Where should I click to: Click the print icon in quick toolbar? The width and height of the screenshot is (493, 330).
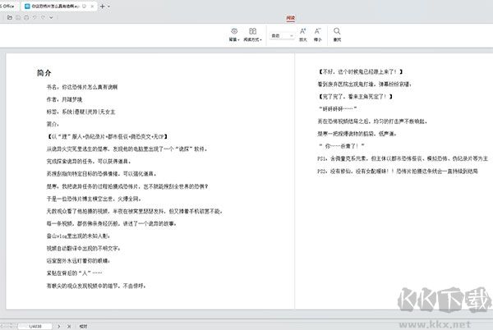point(26,17)
